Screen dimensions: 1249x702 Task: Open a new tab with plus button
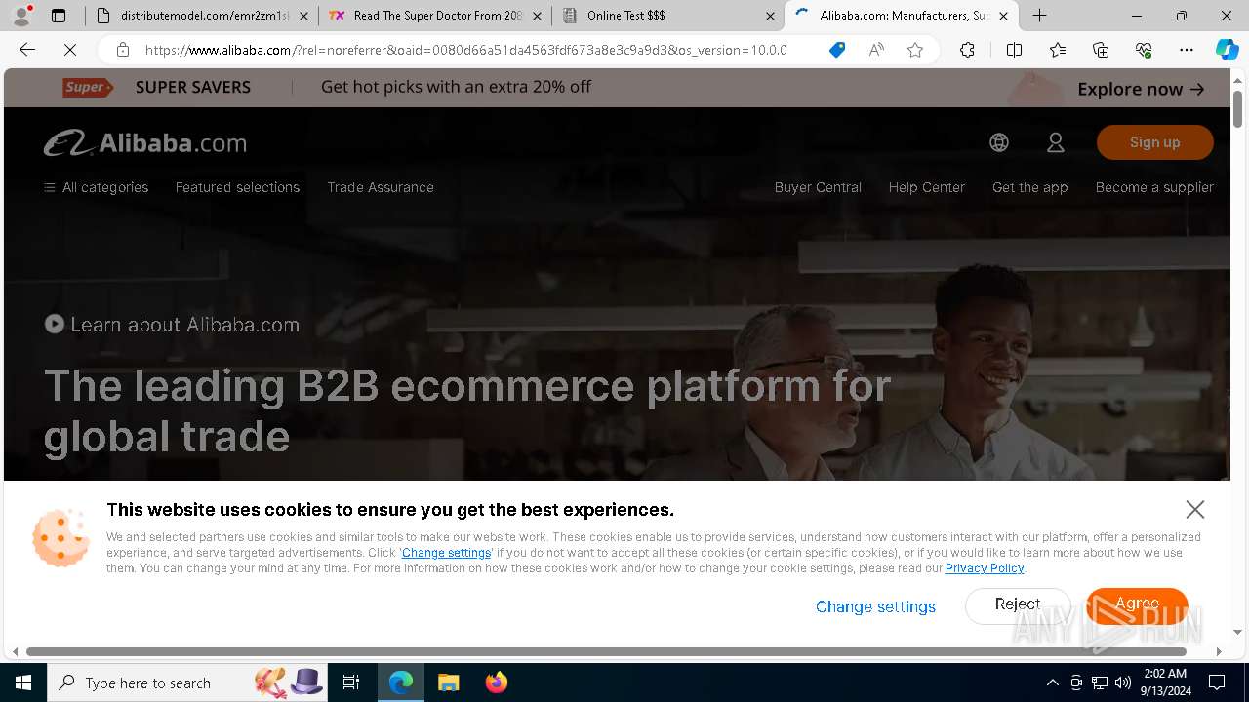click(1040, 16)
